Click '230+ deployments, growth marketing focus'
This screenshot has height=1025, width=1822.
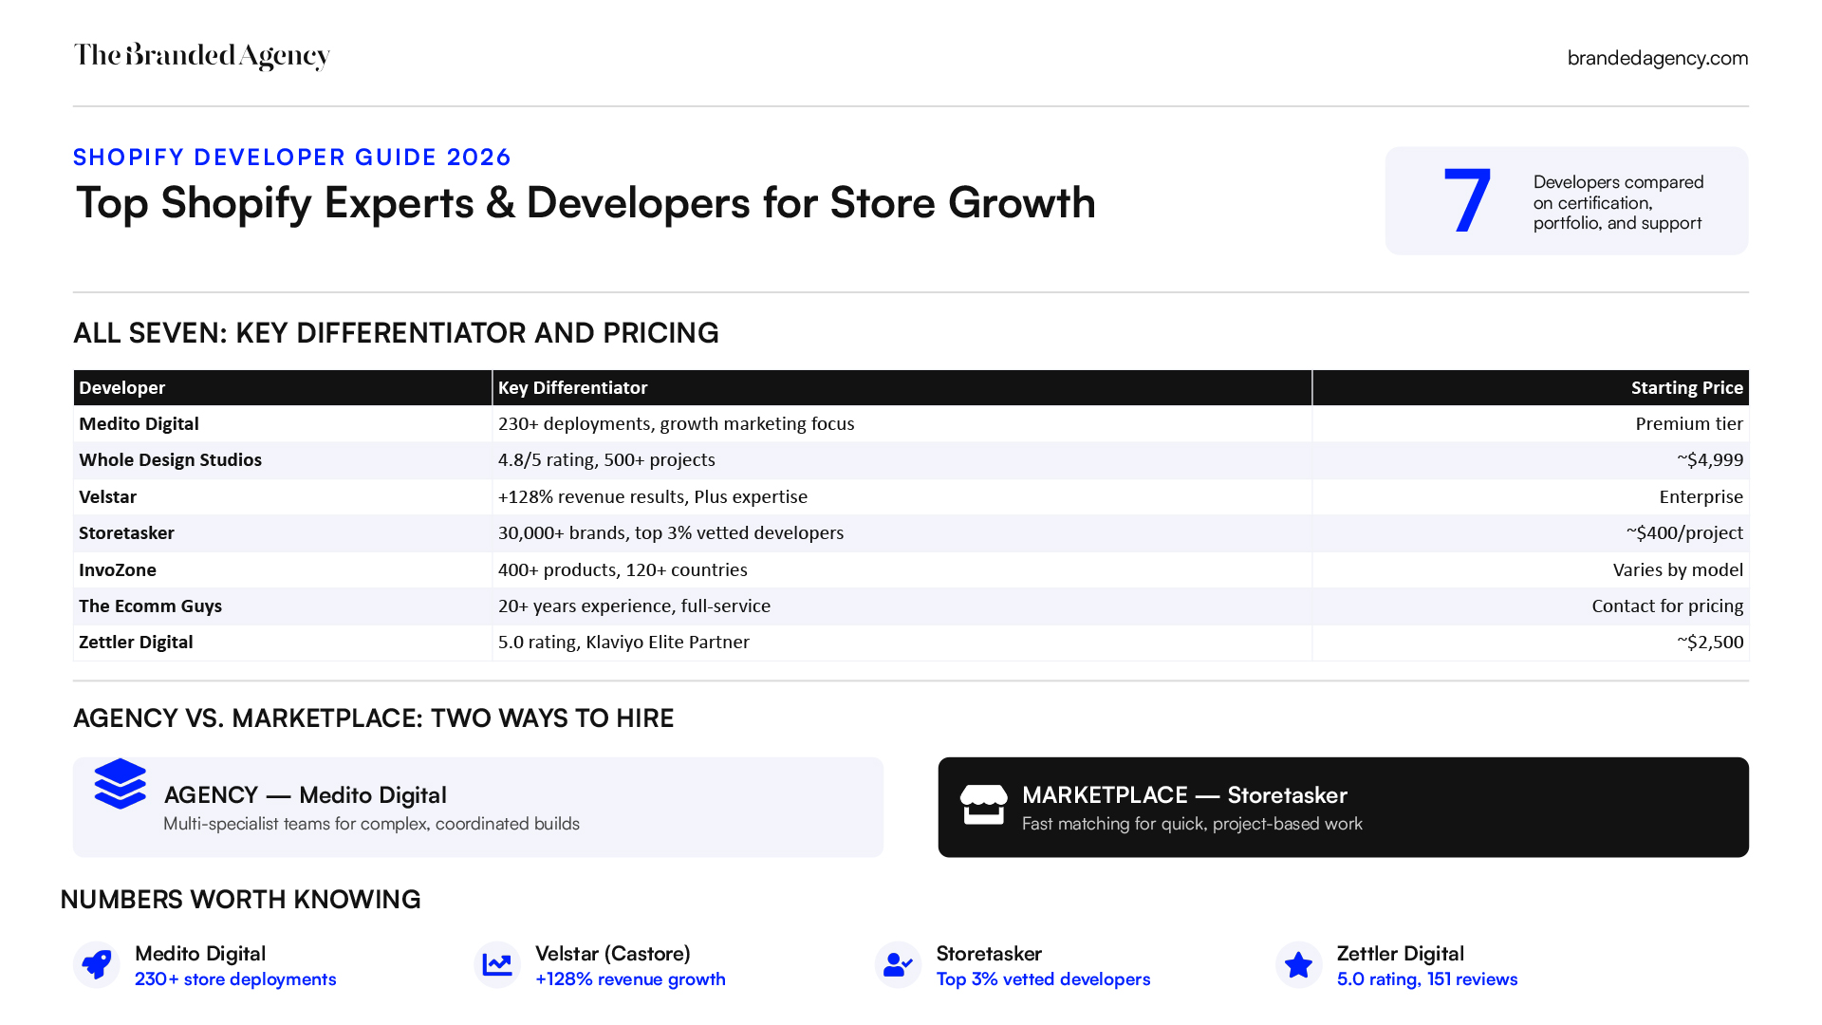676,423
